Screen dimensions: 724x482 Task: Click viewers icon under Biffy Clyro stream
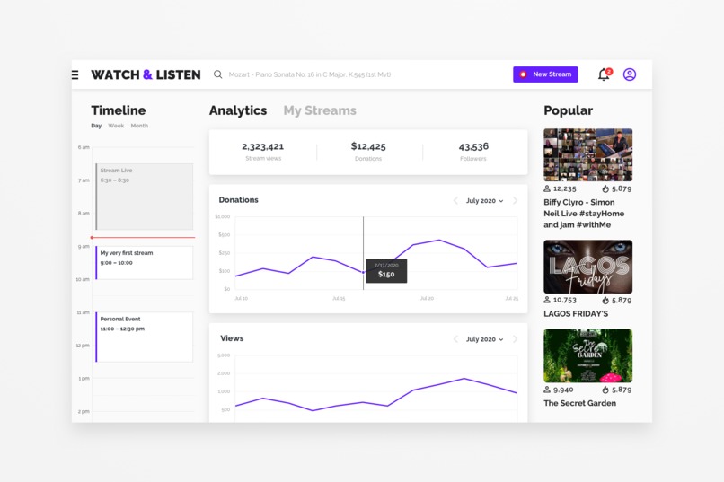point(547,188)
